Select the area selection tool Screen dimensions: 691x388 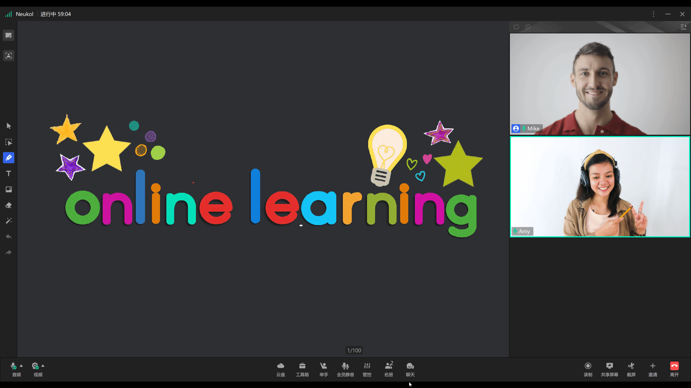click(x=8, y=142)
